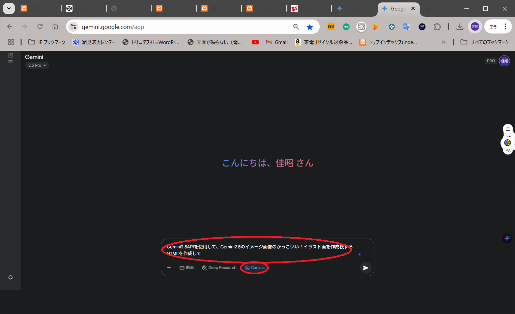
Task: Go to browser home page
Action: click(55, 27)
